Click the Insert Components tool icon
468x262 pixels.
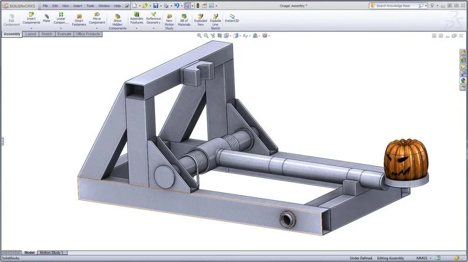click(31, 14)
